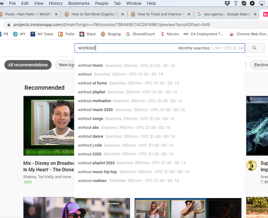Open the Trello bookmark

point(66,34)
